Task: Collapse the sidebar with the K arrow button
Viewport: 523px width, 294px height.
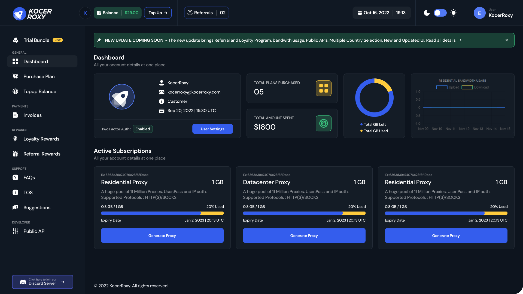Action: point(85,13)
